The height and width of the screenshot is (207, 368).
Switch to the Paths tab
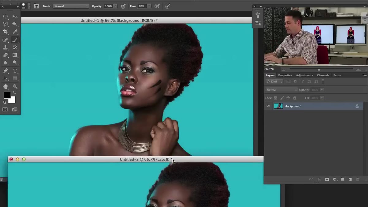point(337,75)
